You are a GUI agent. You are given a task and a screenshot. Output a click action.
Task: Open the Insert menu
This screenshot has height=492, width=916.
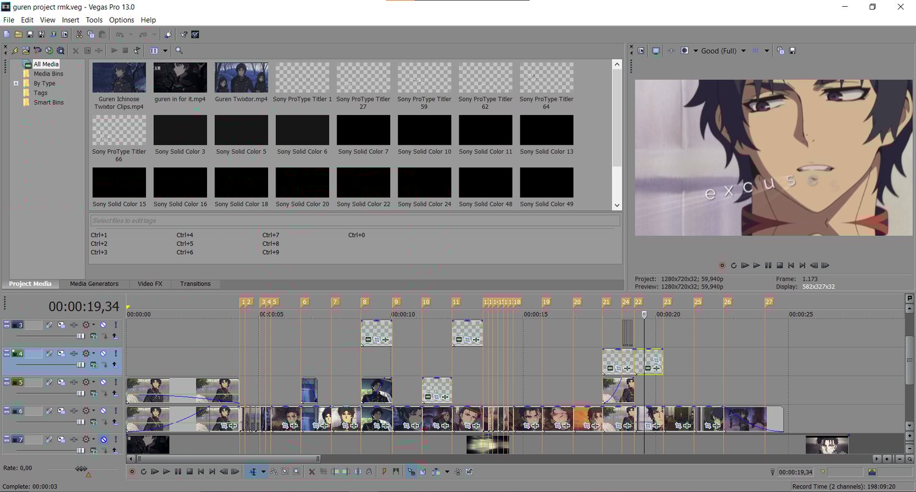[x=70, y=20]
